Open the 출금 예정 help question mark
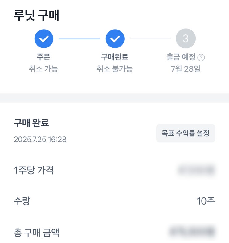The width and height of the screenshot is (229, 243). click(x=202, y=58)
